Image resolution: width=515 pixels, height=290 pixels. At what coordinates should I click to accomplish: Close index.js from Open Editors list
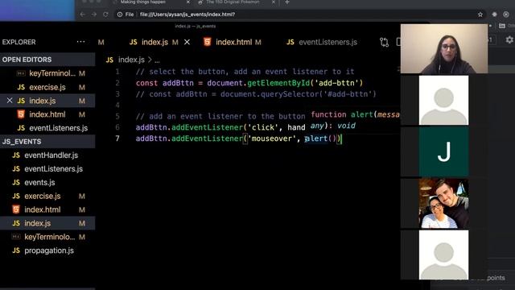click(10, 101)
